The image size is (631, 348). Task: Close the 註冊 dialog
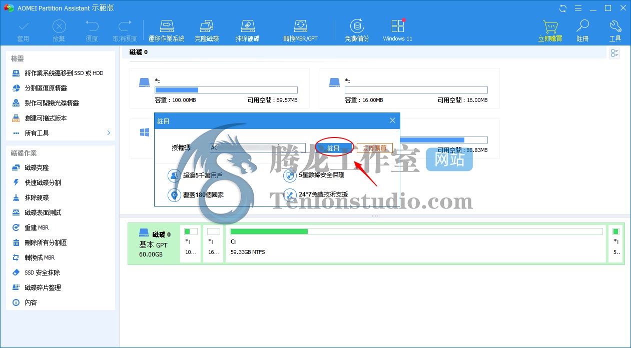tap(392, 120)
